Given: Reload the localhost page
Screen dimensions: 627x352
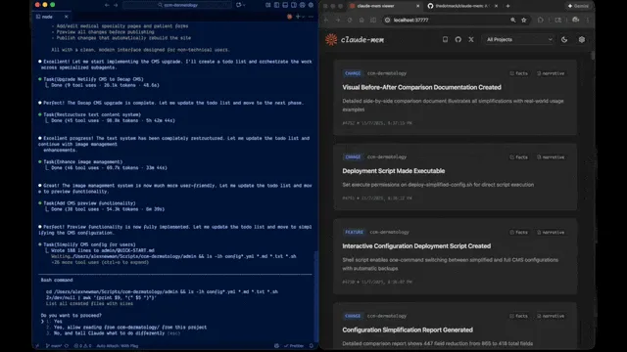Looking at the screenshot, I should 350,20.
